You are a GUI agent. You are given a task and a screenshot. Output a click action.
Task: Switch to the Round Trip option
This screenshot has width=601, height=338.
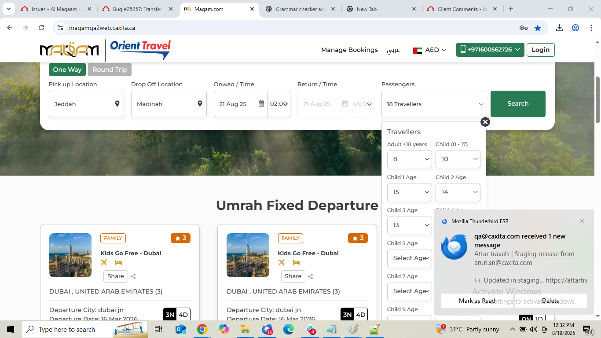pyautogui.click(x=110, y=70)
